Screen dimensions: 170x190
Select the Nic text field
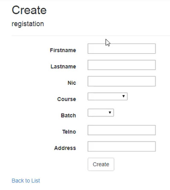point(122,81)
